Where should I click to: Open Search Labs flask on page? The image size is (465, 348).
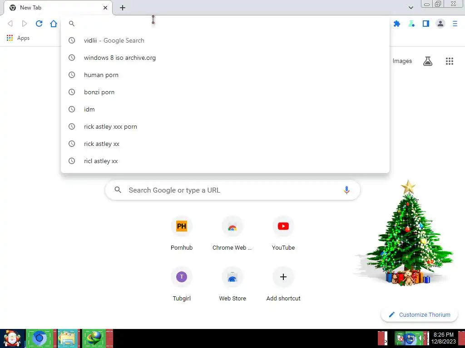pos(427,61)
